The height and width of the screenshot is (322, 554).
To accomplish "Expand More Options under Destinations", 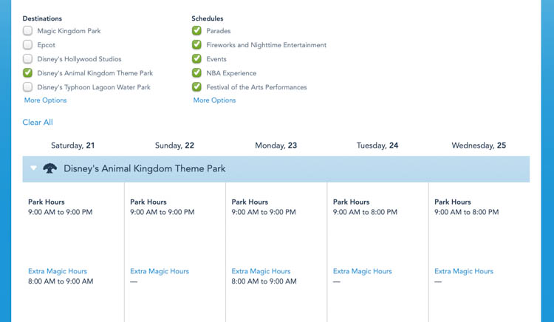I will (x=45, y=100).
